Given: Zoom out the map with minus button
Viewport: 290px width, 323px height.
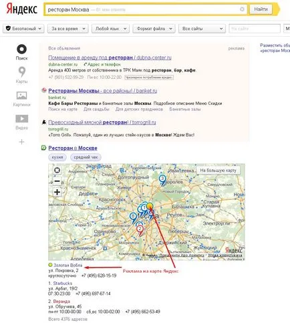Looking at the screenshot, I should pos(57,181).
